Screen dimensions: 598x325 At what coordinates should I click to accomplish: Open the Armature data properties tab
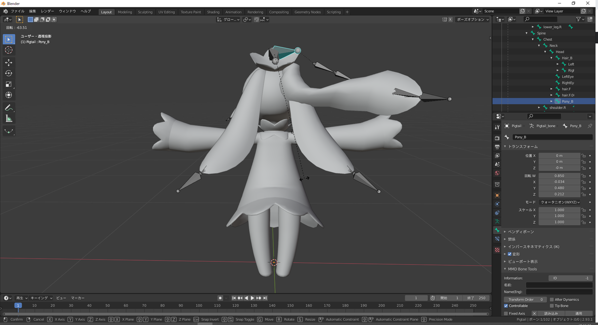497,221
